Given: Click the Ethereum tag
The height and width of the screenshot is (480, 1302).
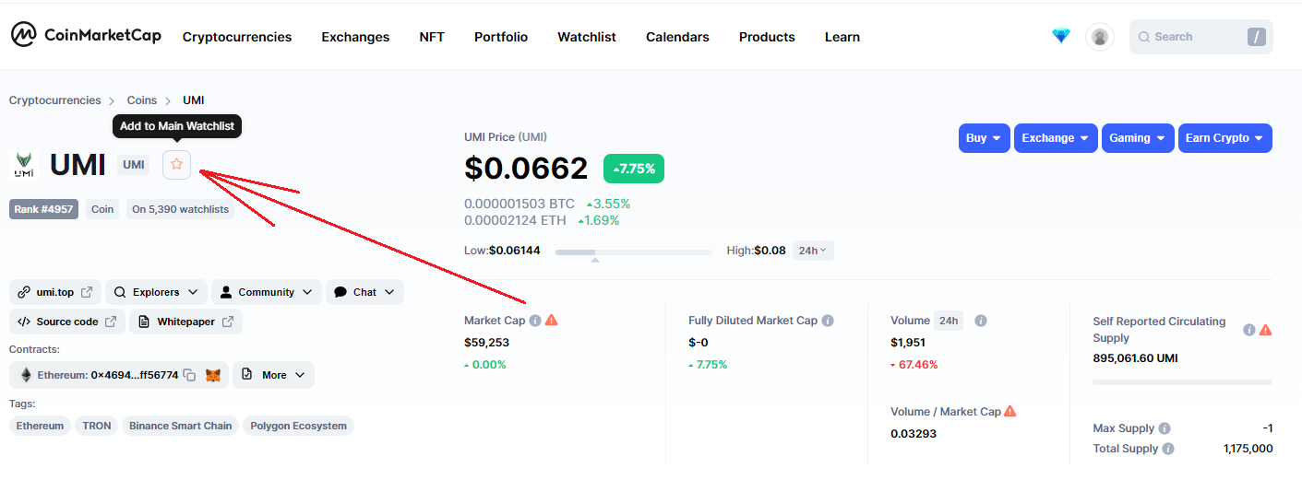Looking at the screenshot, I should point(40,426).
